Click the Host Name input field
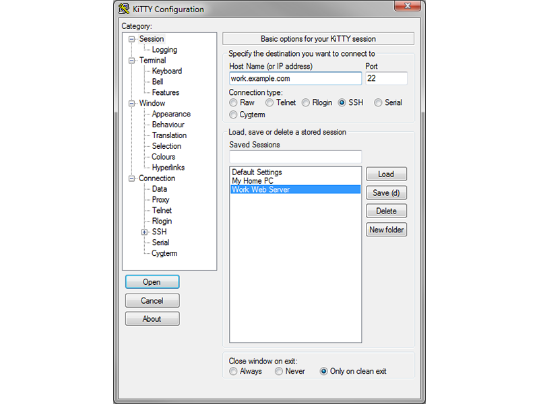The height and width of the screenshot is (404, 539). [295, 79]
